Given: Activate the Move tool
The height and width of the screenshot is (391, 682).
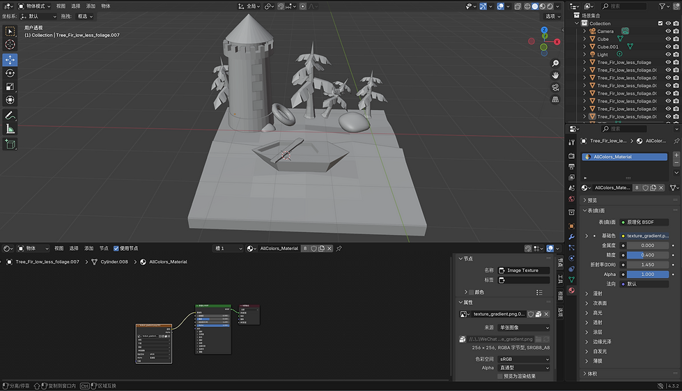Looking at the screenshot, I should (10, 59).
